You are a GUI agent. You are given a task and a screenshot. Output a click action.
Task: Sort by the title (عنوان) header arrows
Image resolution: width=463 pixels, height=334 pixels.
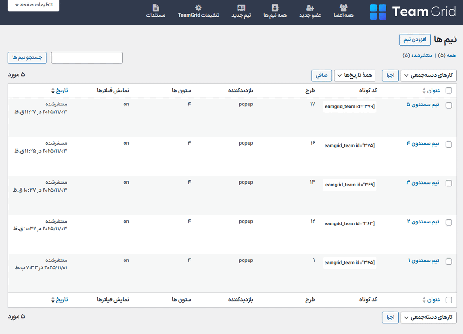(x=424, y=91)
